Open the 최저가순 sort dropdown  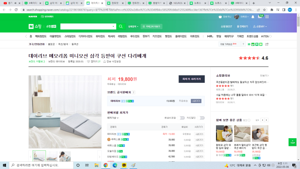(113, 118)
